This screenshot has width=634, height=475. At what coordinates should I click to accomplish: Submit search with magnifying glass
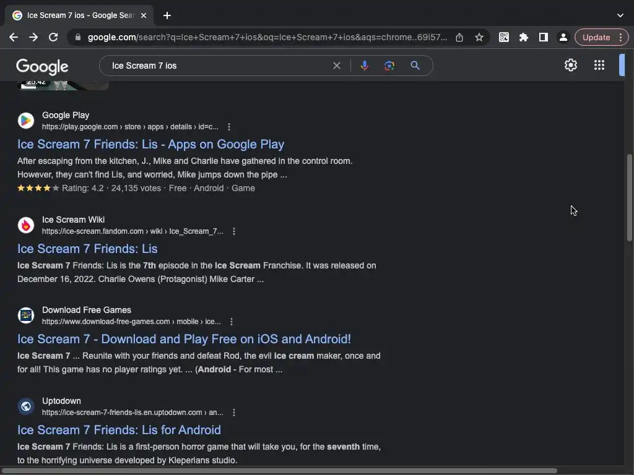(415, 66)
